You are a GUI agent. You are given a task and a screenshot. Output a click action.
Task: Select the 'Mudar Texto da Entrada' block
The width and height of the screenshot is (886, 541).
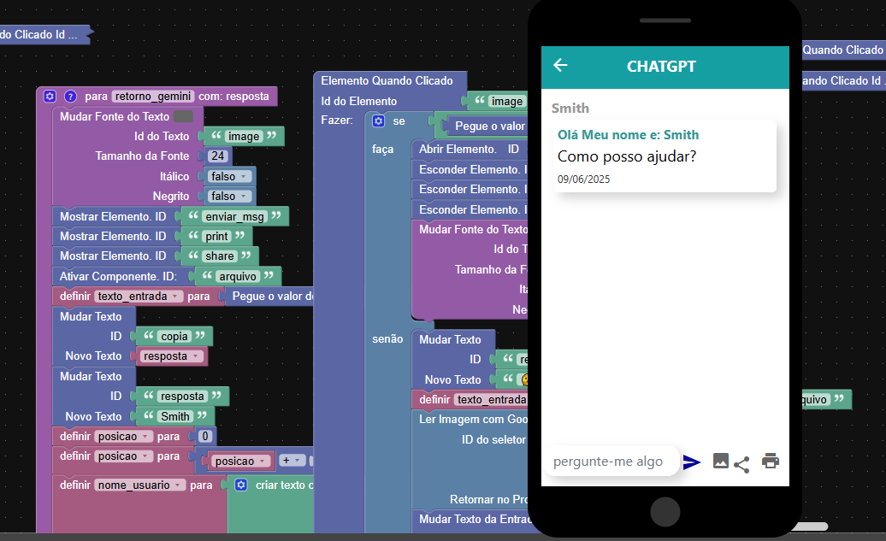[x=474, y=520]
